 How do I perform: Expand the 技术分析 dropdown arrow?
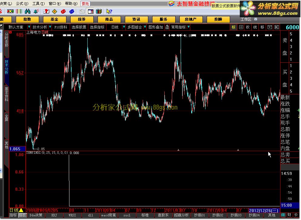[x=50, y=27]
